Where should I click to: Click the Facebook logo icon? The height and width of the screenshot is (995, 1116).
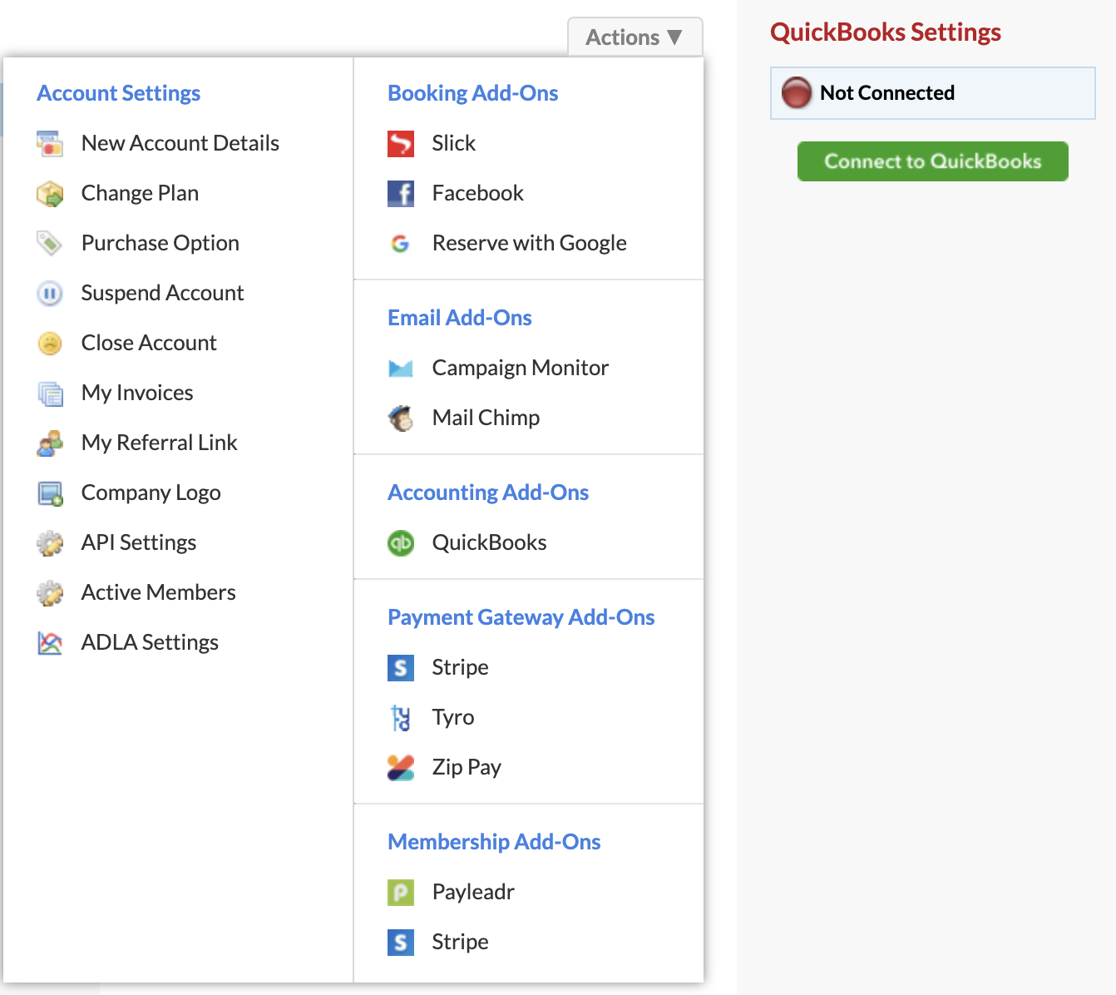(x=401, y=193)
